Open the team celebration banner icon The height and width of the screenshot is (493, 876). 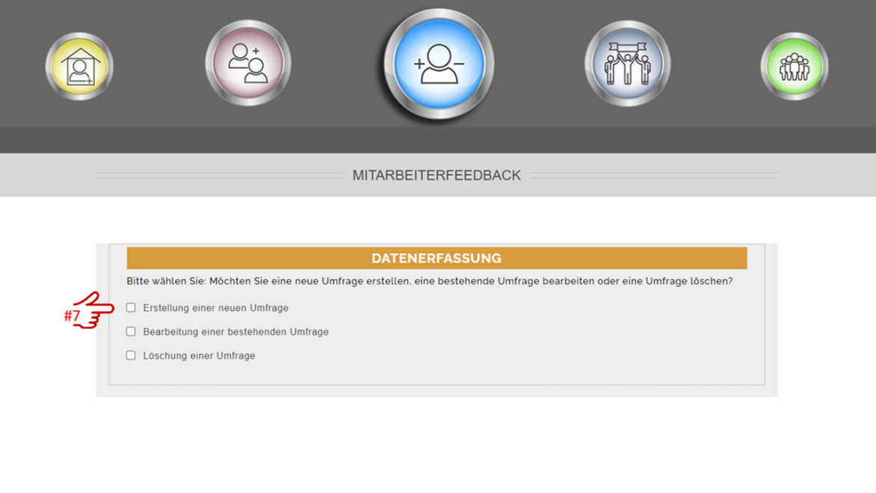(627, 64)
